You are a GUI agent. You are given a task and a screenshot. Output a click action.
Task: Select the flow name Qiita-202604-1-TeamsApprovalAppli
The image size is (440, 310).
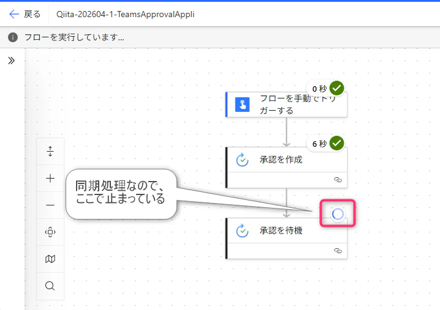click(125, 14)
